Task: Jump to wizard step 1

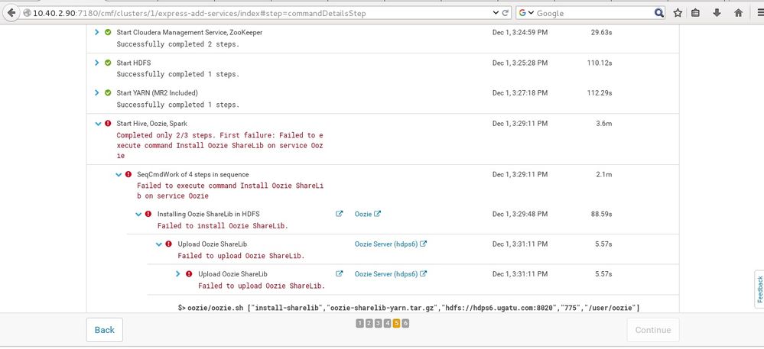Action: pyautogui.click(x=360, y=323)
